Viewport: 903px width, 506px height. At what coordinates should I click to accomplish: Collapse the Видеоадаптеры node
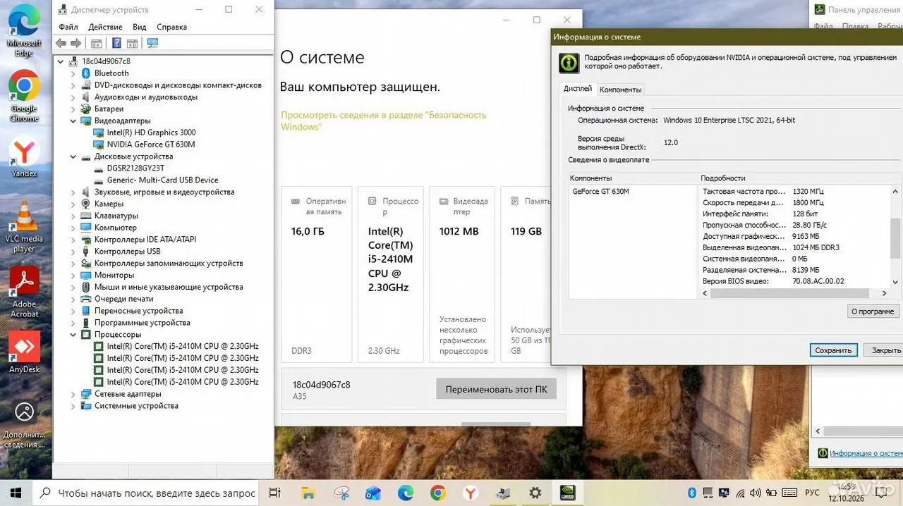pyautogui.click(x=73, y=121)
